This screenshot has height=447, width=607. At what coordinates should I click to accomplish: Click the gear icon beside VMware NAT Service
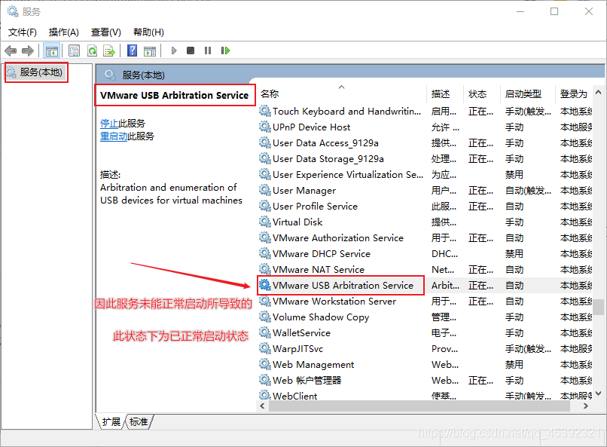coord(265,270)
